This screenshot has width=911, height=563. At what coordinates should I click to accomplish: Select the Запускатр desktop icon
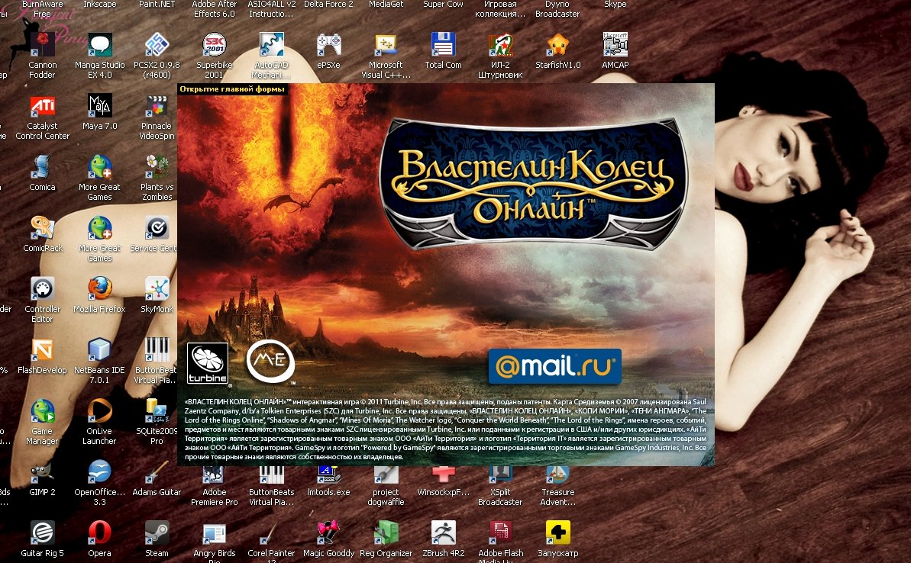click(557, 532)
